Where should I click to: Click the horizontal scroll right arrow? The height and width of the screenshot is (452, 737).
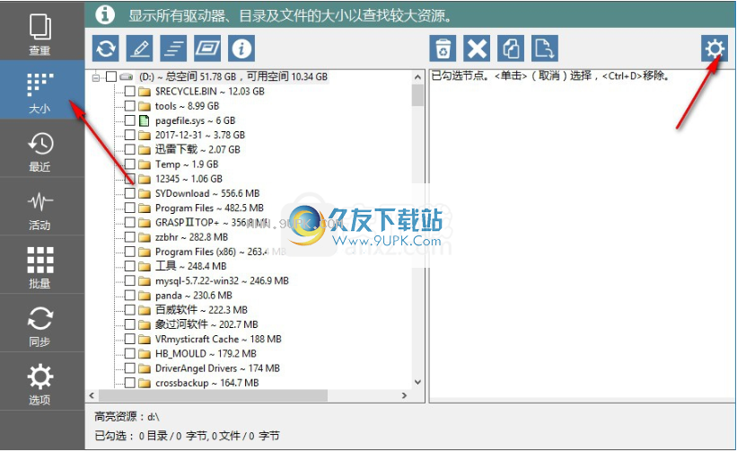(x=404, y=395)
